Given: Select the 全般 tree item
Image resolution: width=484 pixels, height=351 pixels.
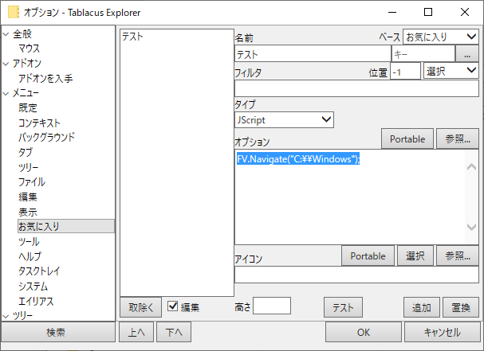Looking at the screenshot, I should coord(22,34).
